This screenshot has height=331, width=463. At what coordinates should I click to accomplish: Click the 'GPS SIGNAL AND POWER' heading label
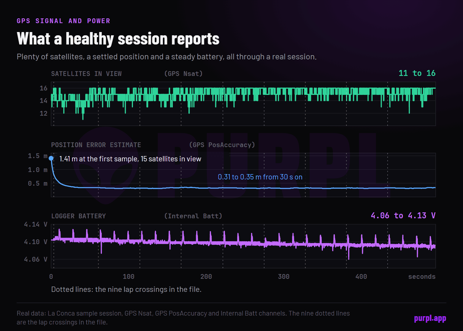click(x=64, y=21)
